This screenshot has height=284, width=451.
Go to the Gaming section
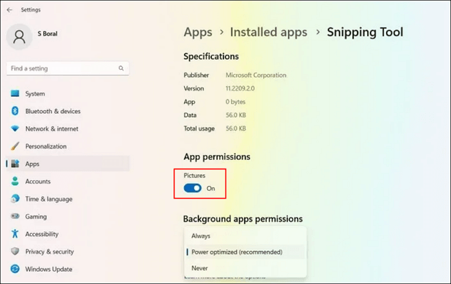(36, 217)
